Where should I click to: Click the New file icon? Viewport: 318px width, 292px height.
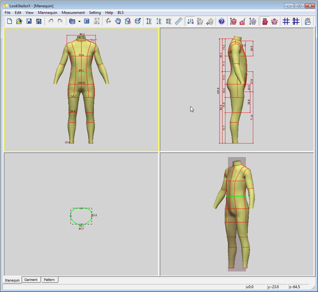pyautogui.click(x=9, y=21)
